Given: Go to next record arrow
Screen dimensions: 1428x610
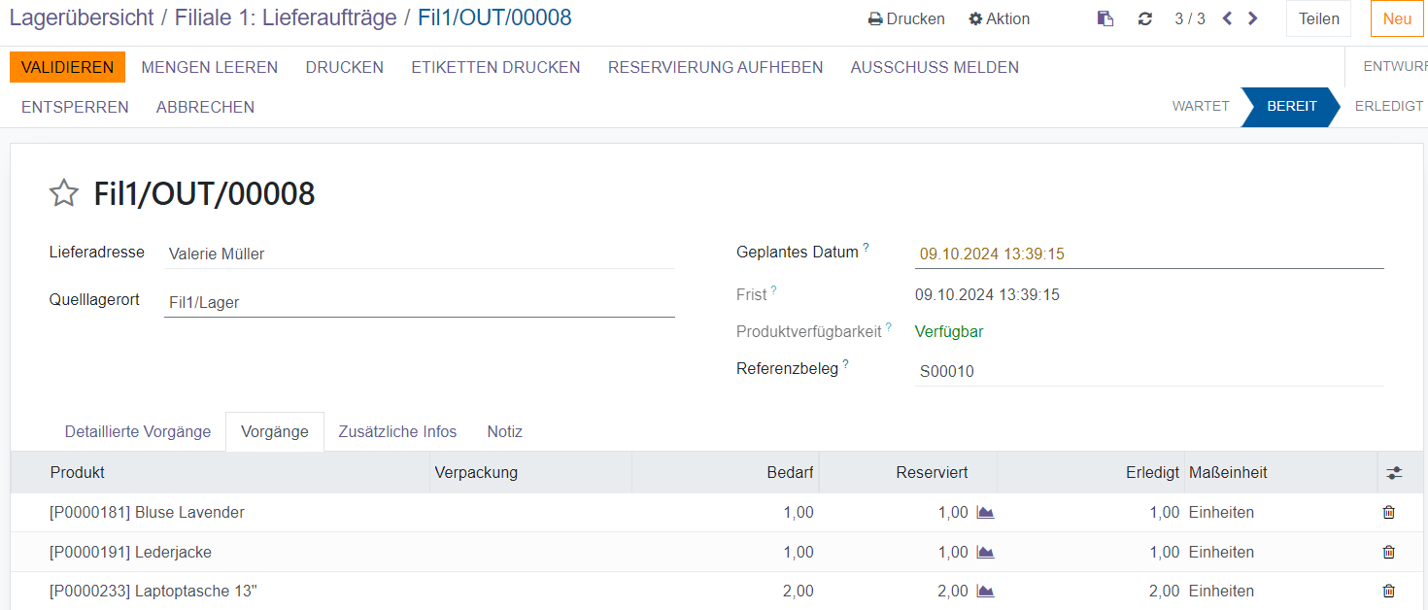Looking at the screenshot, I should [x=1253, y=18].
